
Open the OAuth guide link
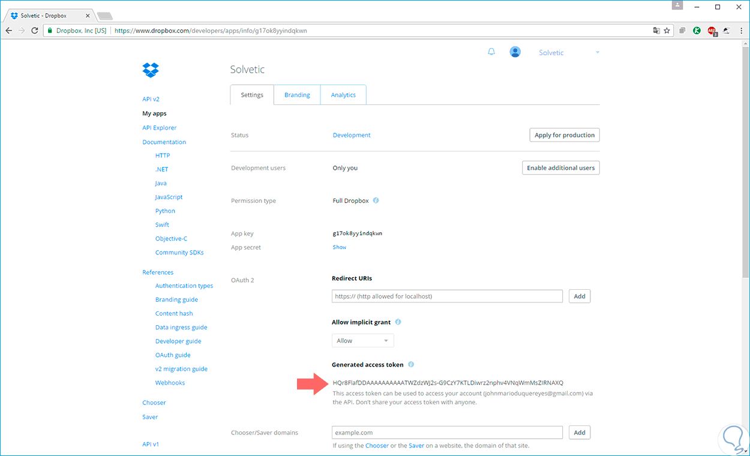click(173, 355)
